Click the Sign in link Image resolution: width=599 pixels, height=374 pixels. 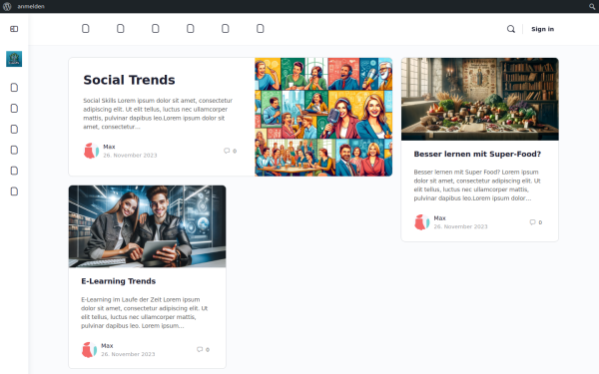pos(542,29)
